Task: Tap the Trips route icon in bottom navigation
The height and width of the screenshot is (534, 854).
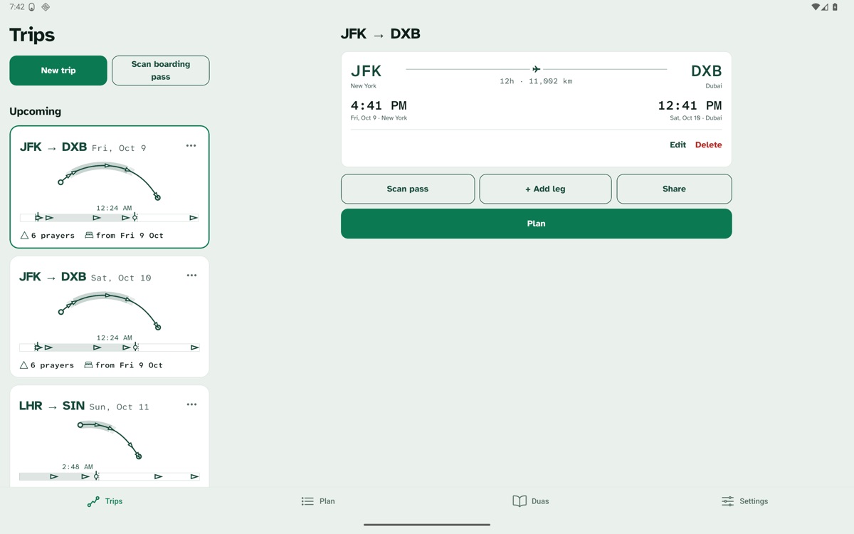Action: (x=93, y=501)
